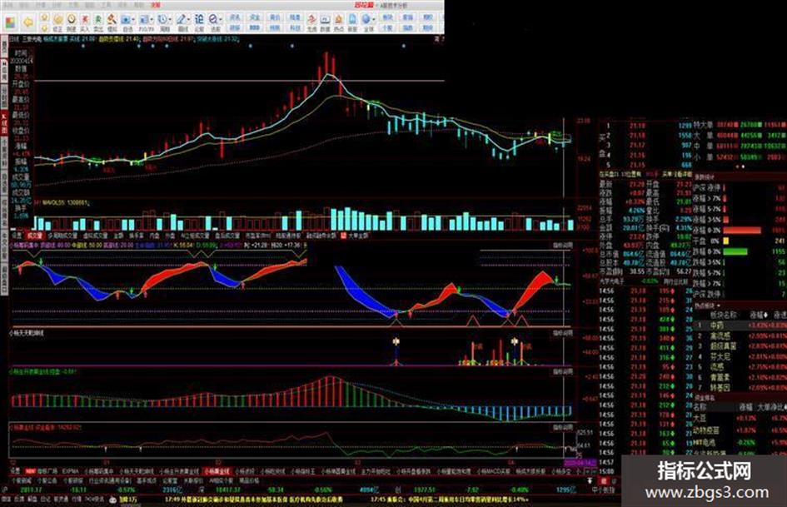Click the 期权 toolbar button
The image size is (787, 507).
pos(426,17)
